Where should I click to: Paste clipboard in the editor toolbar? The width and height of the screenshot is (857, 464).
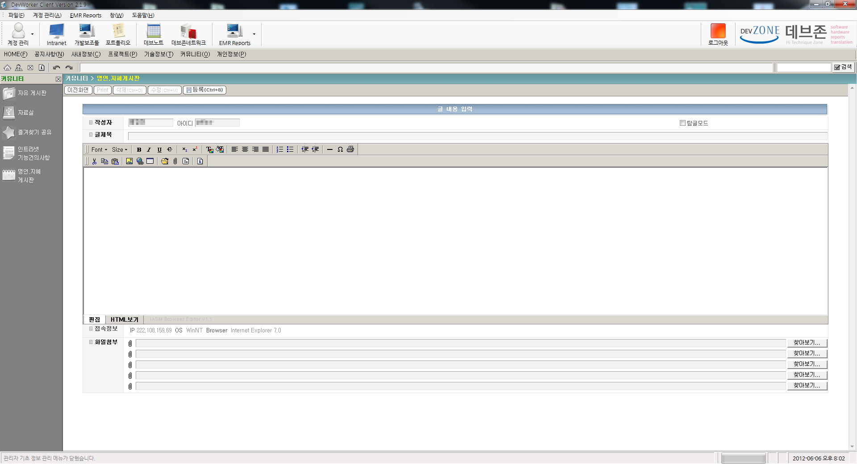pos(115,161)
